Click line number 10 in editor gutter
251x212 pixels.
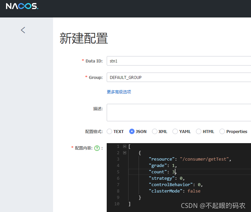click(117, 204)
